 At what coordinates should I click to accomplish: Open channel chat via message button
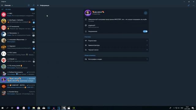click(x=145, y=13)
